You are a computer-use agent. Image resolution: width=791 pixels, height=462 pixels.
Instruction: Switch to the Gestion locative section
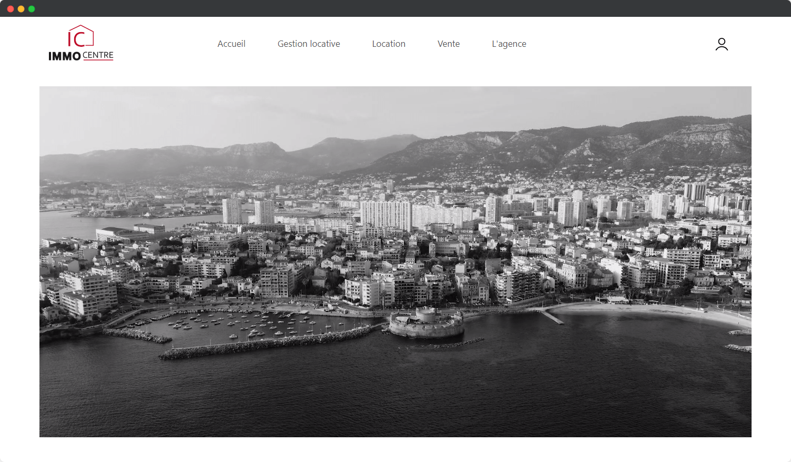coord(309,44)
